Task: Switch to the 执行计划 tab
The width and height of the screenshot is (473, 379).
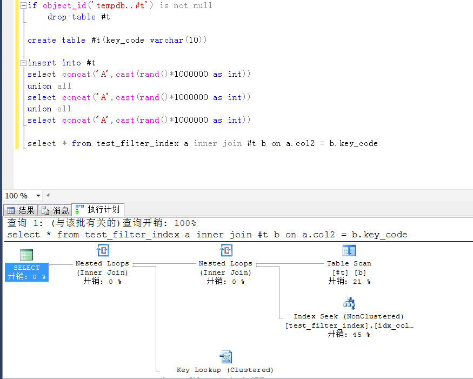Action: [x=98, y=210]
